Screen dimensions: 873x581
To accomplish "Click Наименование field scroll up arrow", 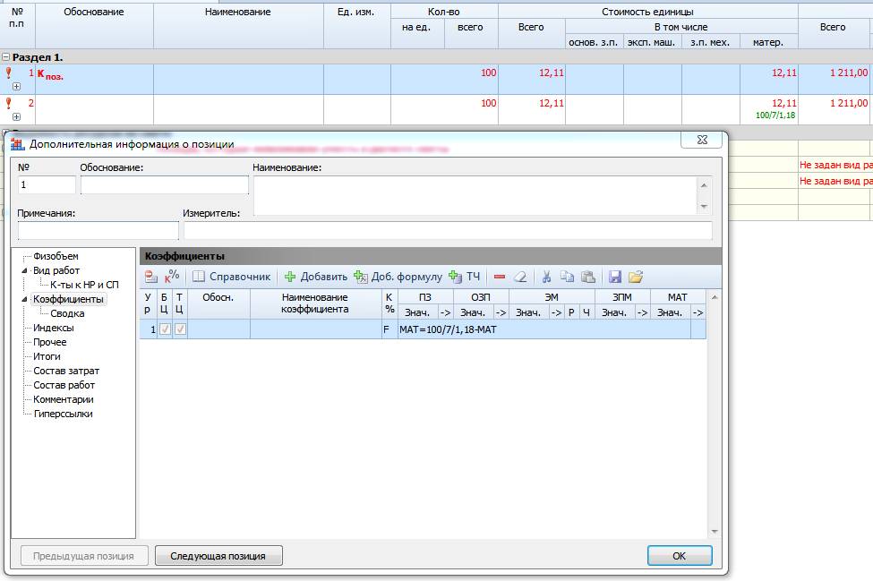I will [x=705, y=184].
